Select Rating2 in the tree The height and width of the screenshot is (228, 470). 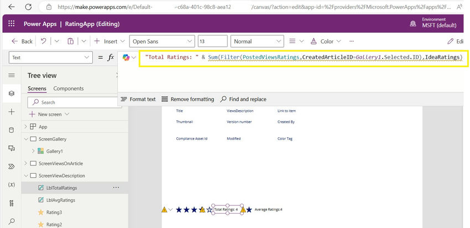pos(54,224)
